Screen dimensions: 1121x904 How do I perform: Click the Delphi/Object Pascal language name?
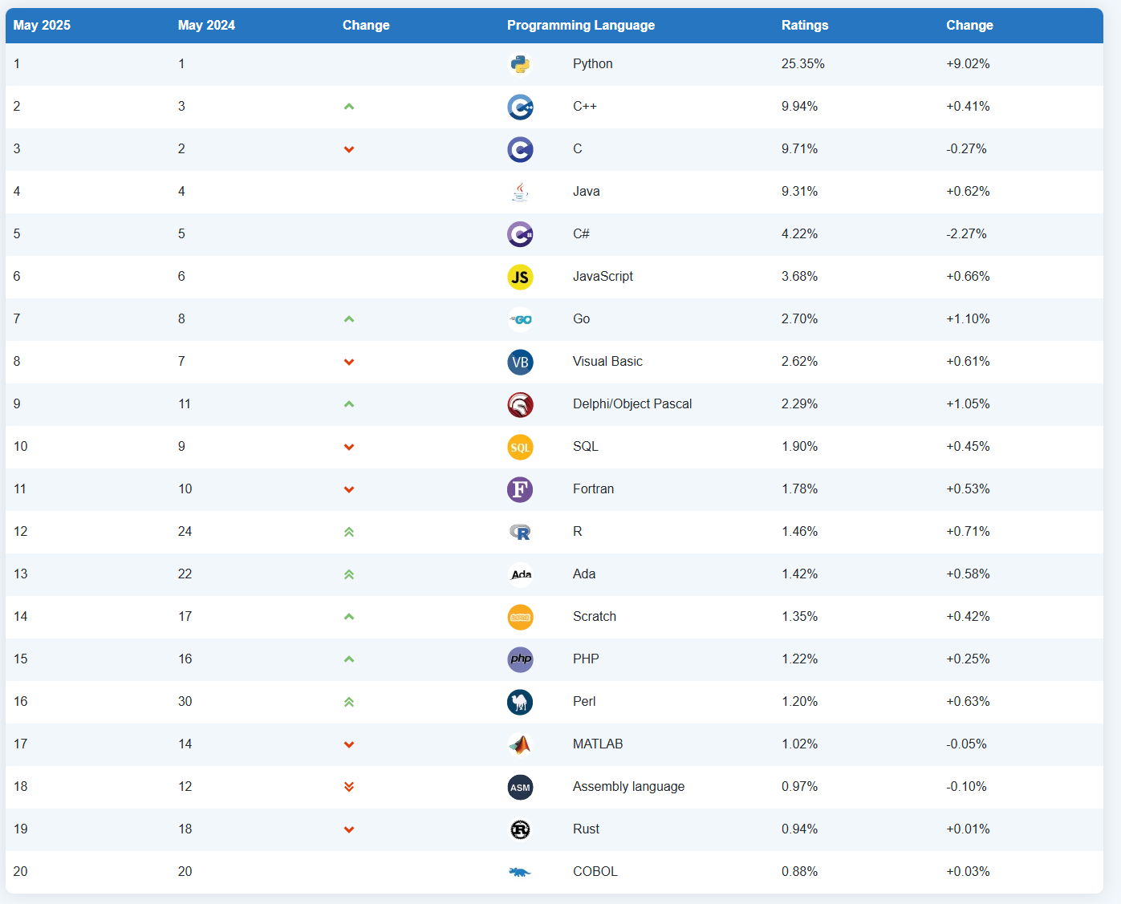[632, 404]
